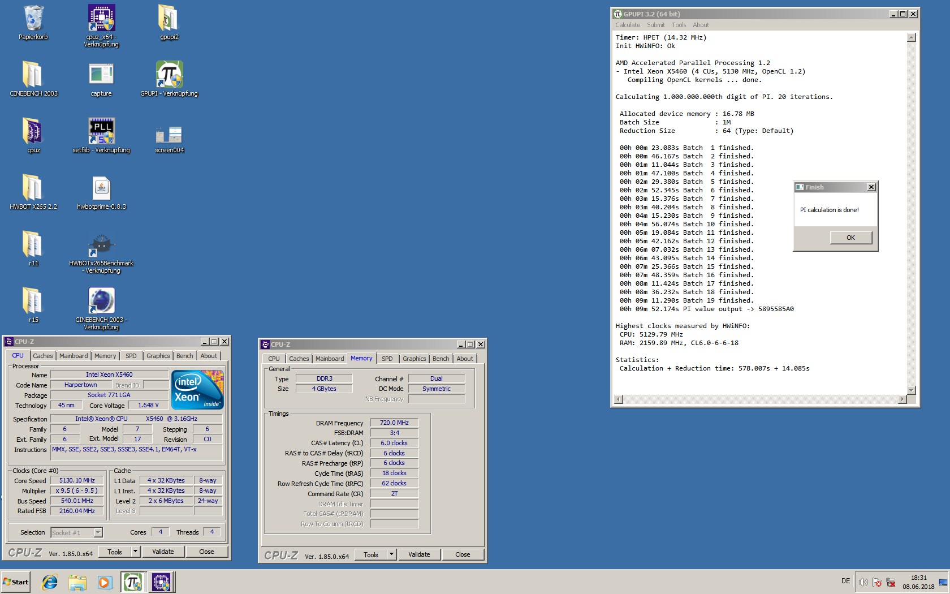Open the hwbotprime-0.8.3 Java file icon

pyautogui.click(x=101, y=192)
